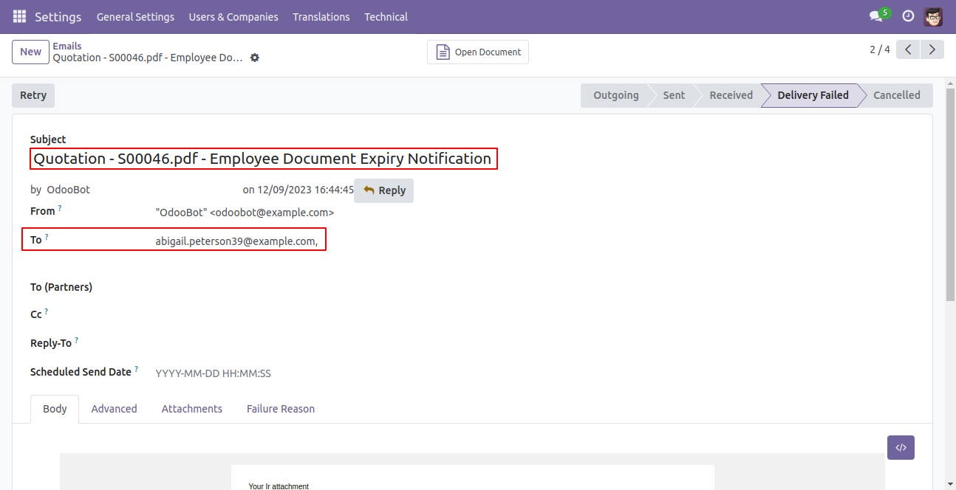Switch to the Attachments tab
Viewport: 956px width, 490px height.
[192, 409]
